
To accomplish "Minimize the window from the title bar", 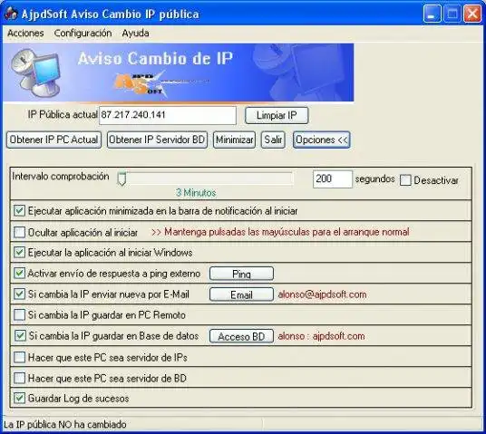I will (433, 14).
